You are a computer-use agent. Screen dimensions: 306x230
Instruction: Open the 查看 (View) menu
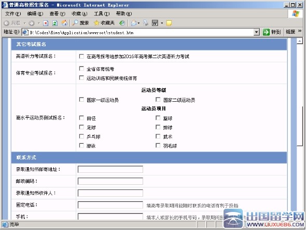click(57, 13)
